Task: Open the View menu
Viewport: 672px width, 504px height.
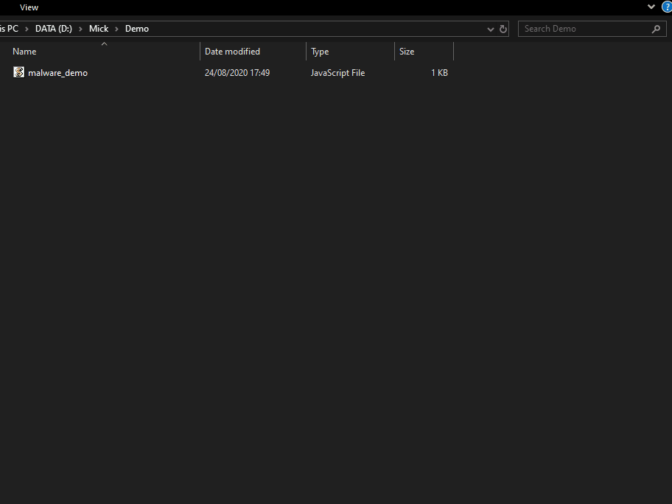Action: point(29,7)
